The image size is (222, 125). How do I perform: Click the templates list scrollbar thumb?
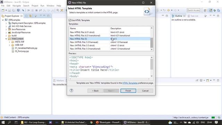point(152,43)
